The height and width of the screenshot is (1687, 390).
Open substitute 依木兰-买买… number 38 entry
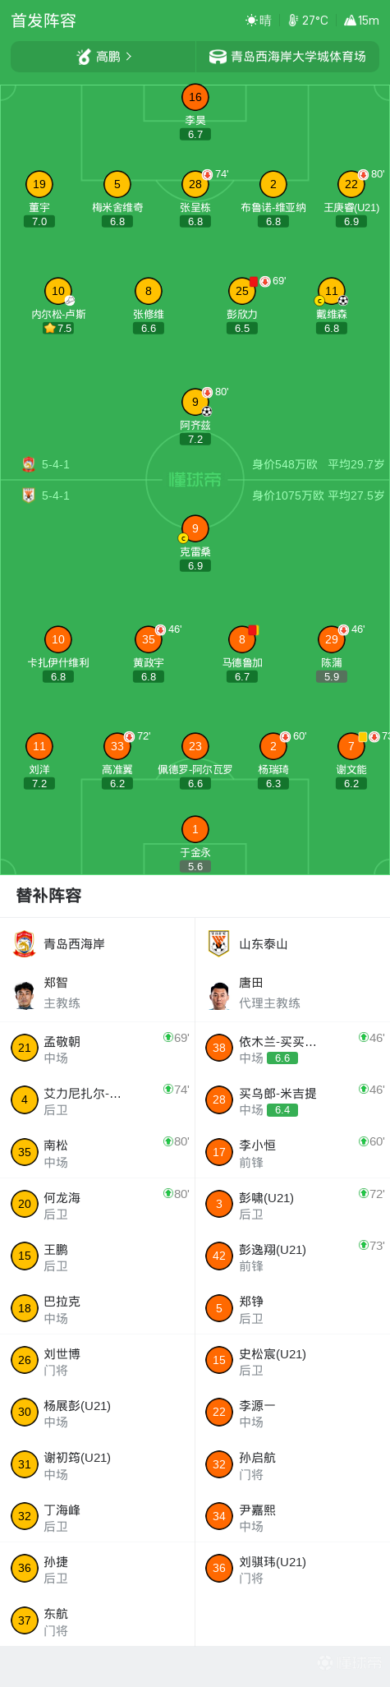coord(292,1048)
